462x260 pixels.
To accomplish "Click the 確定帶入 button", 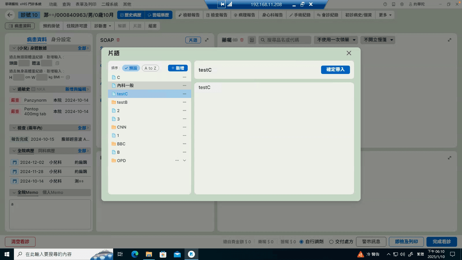I will [335, 70].
